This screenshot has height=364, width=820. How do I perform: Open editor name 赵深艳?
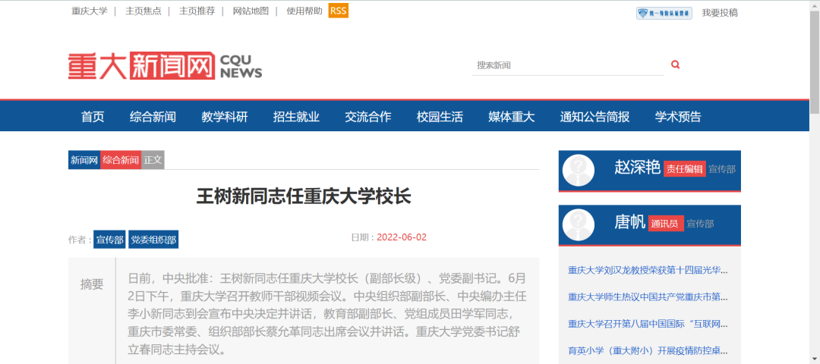tap(638, 167)
